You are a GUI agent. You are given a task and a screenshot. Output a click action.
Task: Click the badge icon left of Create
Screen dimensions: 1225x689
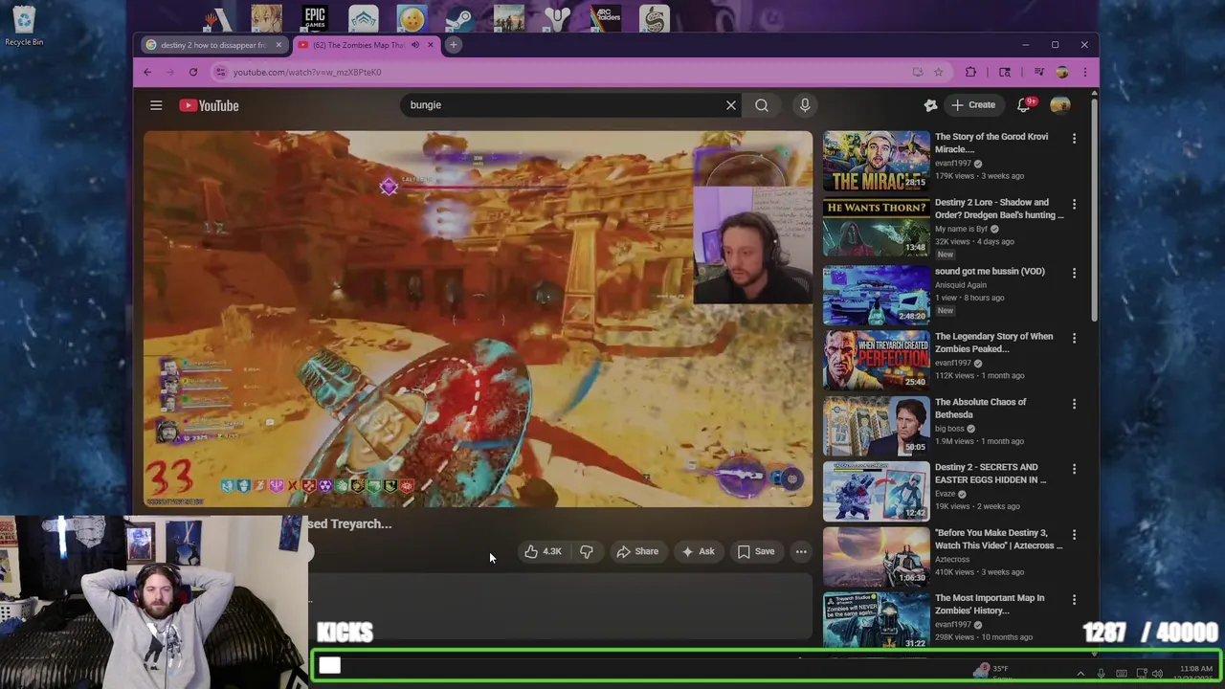point(930,105)
